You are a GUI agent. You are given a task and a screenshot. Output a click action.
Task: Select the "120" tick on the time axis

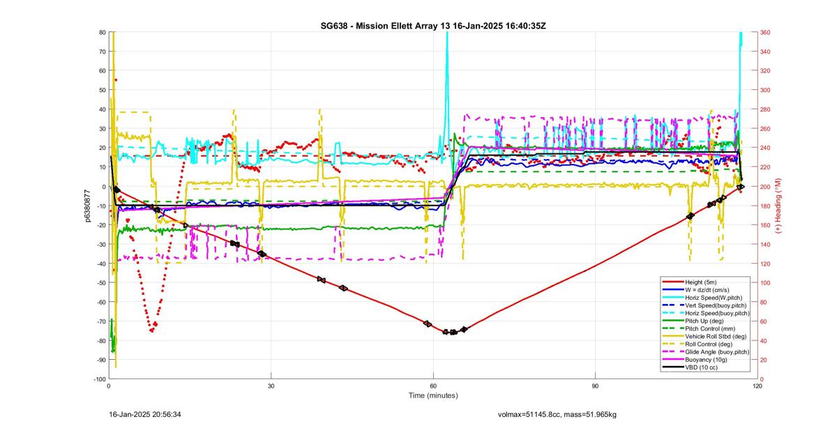point(757,386)
